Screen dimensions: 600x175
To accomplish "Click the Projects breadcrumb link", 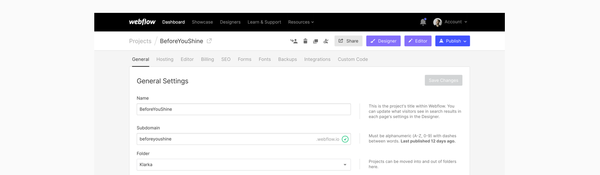I will [x=140, y=41].
